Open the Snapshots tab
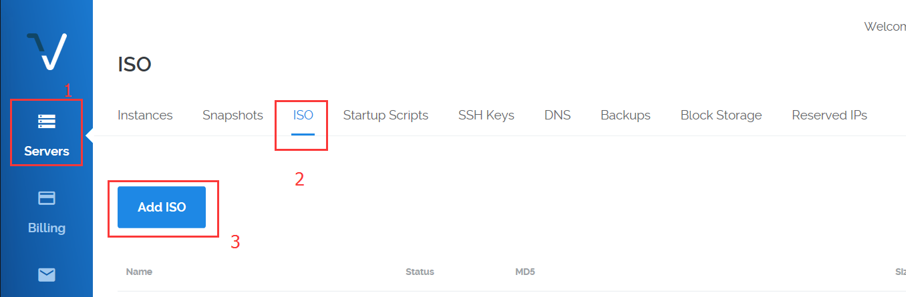Viewport: 906px width, 297px height. pos(233,115)
